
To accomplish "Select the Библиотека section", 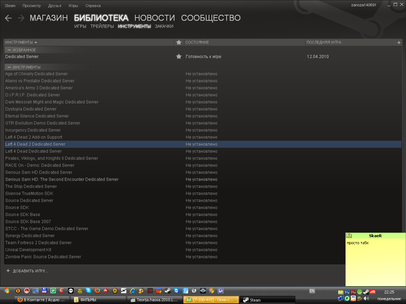I will click(101, 18).
